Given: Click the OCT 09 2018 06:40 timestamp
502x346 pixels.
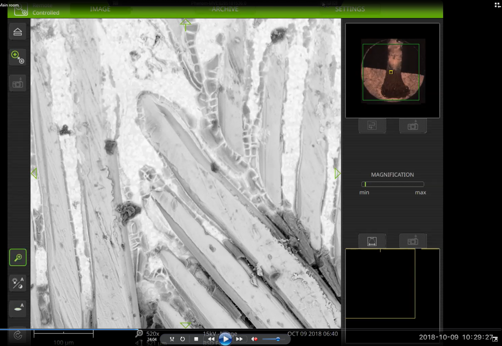Looking at the screenshot, I should point(312,334).
